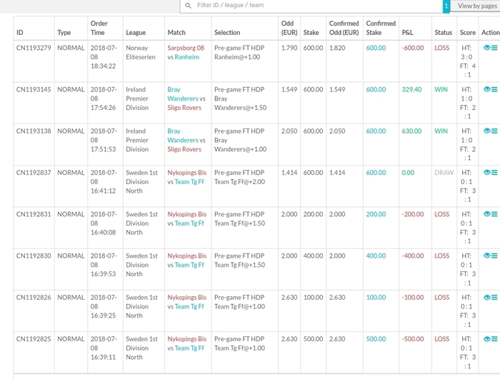View details eye icon for CN1192831
Viewport: 500px width, 379px height.
pos(486,214)
